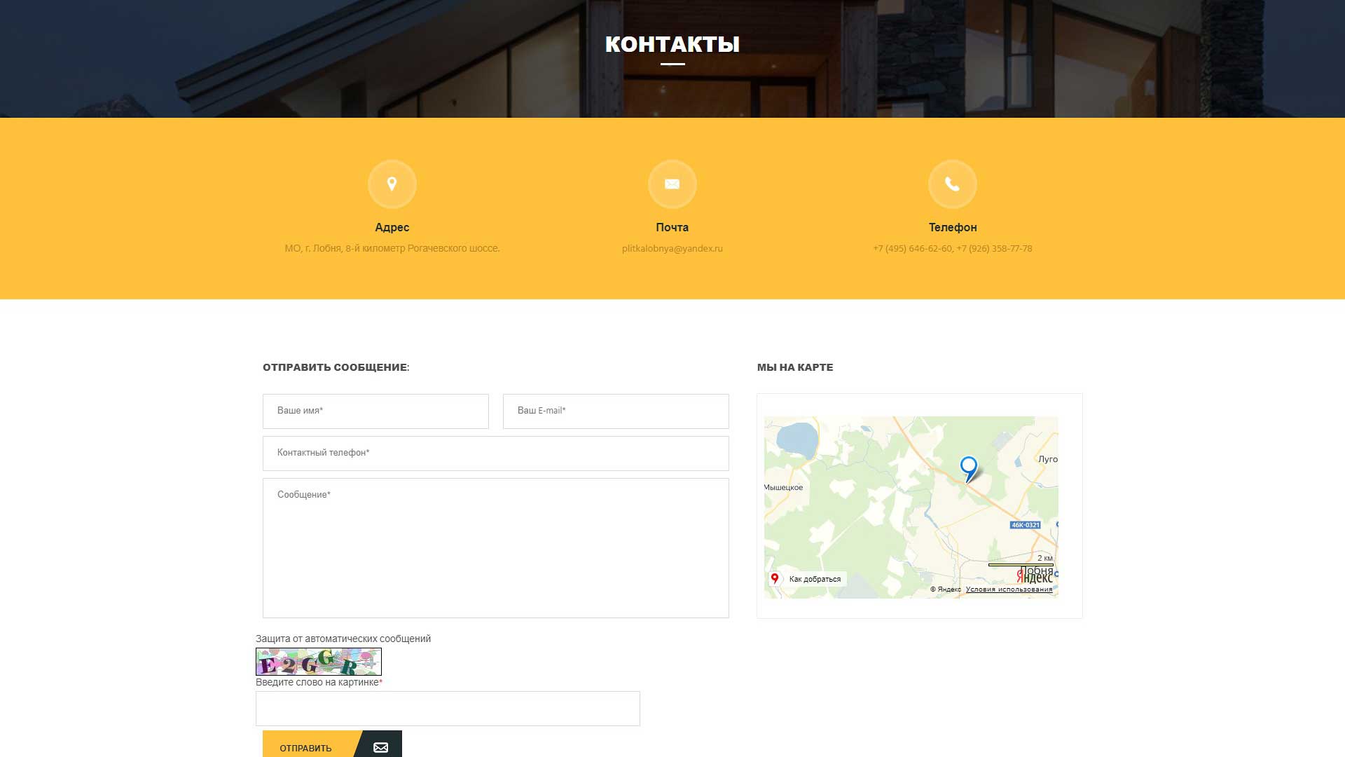Click the captcha image to refresh it
This screenshot has width=1345, height=757.
318,661
